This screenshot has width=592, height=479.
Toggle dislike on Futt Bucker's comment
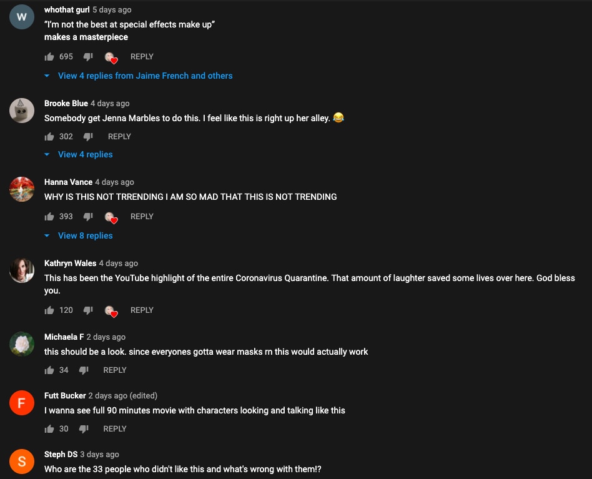tap(84, 429)
